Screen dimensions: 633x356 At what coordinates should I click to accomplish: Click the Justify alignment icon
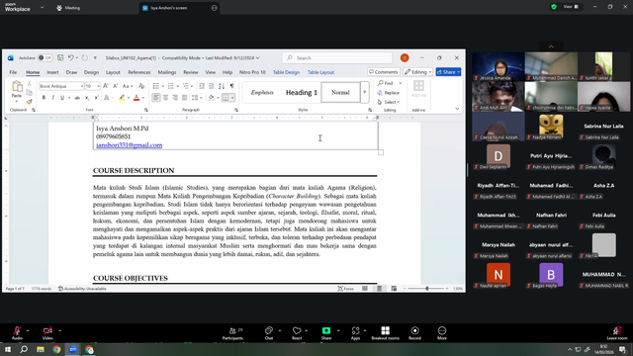click(184, 98)
